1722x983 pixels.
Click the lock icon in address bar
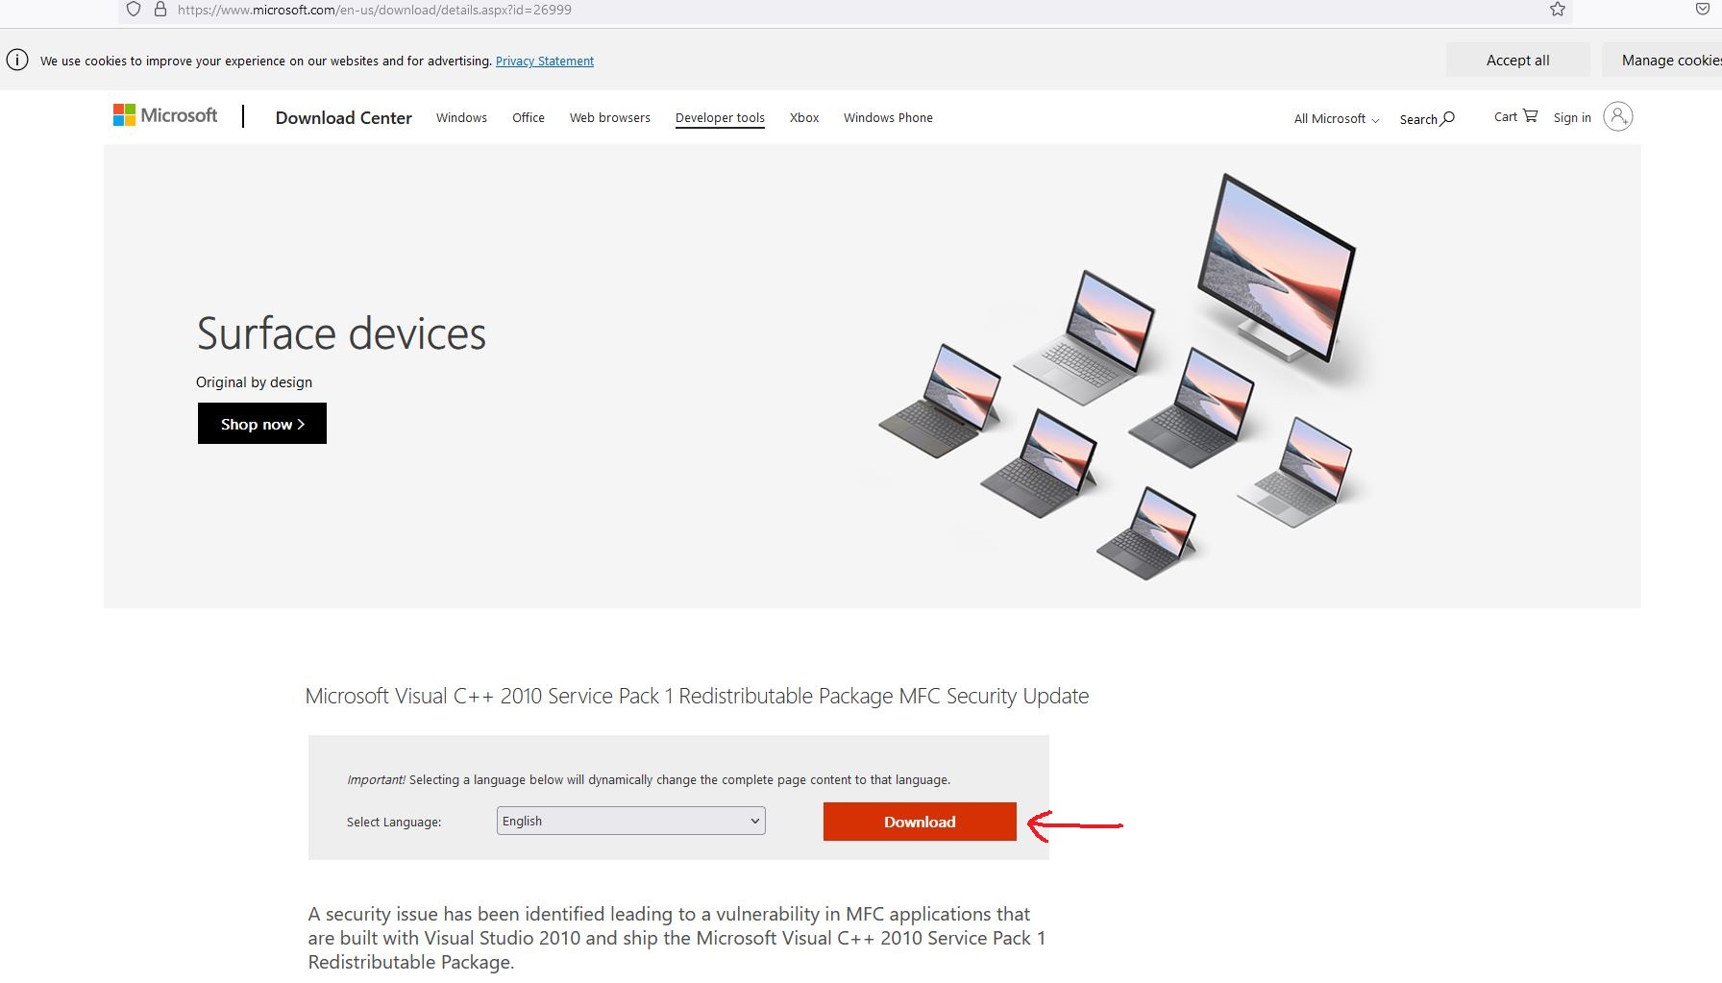160,10
